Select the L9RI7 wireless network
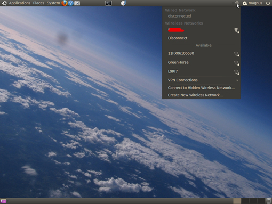 point(201,71)
